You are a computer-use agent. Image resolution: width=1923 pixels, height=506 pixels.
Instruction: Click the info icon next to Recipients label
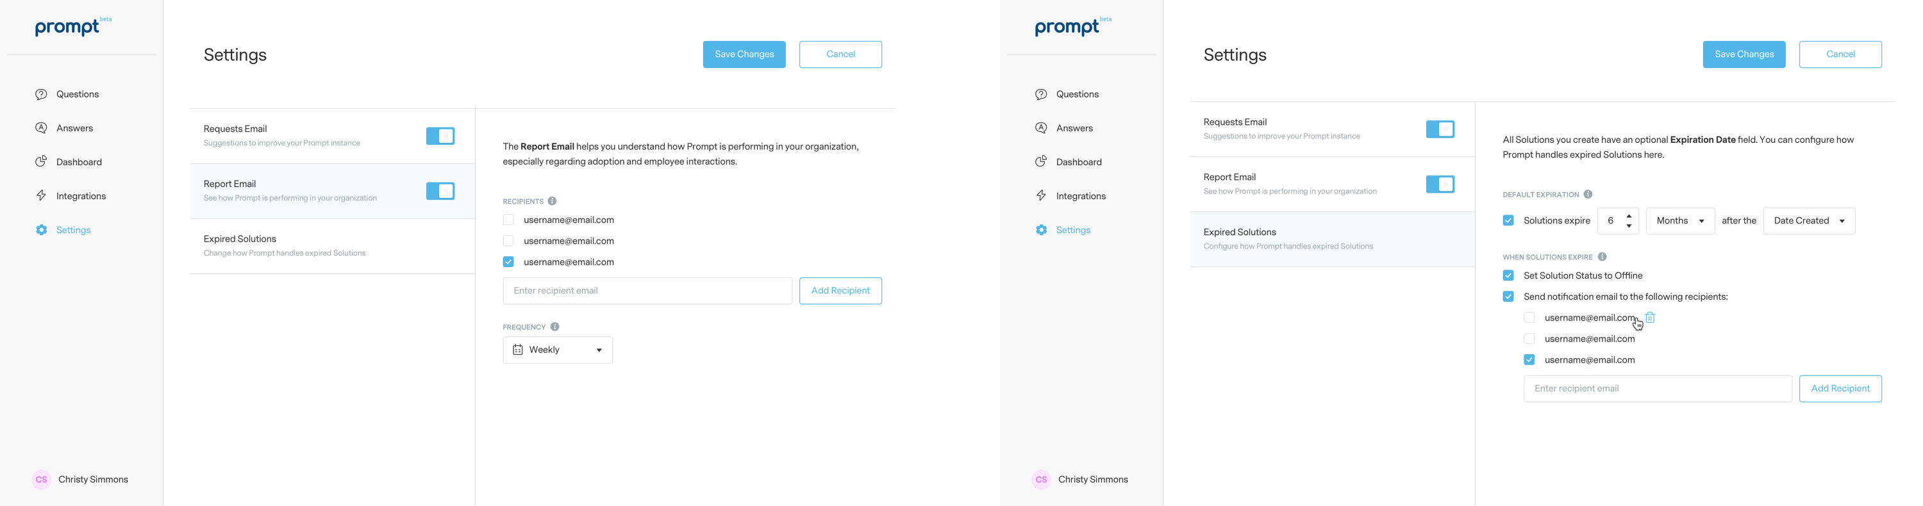(x=553, y=200)
